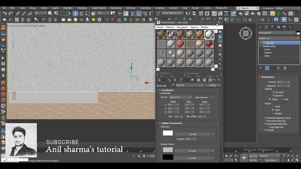301x169 pixels.
Task: Open the Create Selection Set dropdown
Action: [x=172, y=13]
